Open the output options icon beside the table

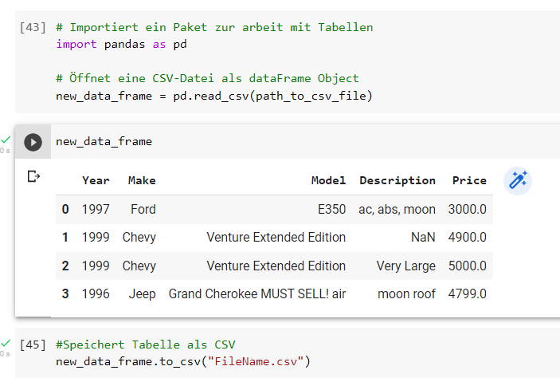33,176
